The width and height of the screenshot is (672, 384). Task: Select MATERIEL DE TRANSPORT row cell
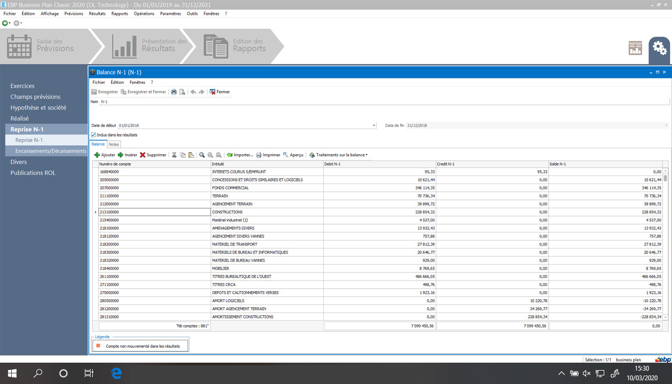pyautogui.click(x=267, y=244)
